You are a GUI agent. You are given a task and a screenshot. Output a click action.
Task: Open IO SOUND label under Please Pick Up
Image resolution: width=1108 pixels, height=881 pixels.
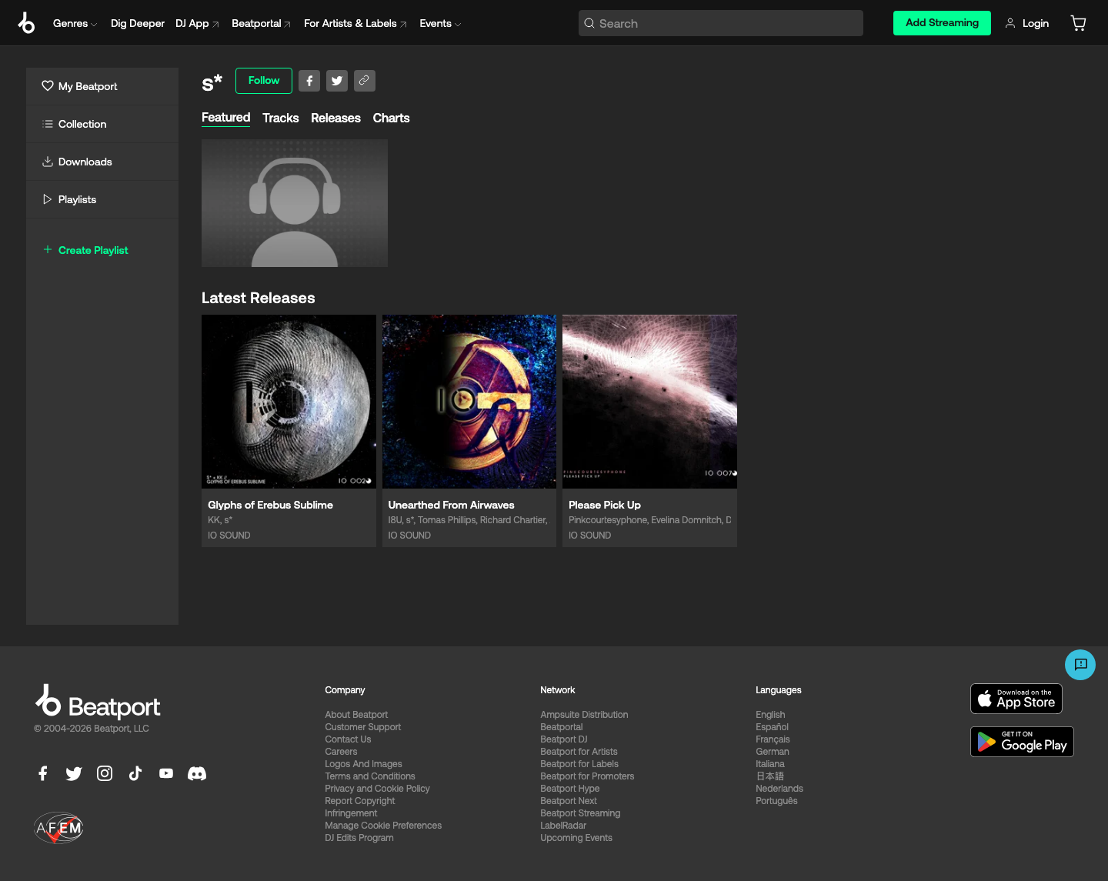pyautogui.click(x=589, y=536)
